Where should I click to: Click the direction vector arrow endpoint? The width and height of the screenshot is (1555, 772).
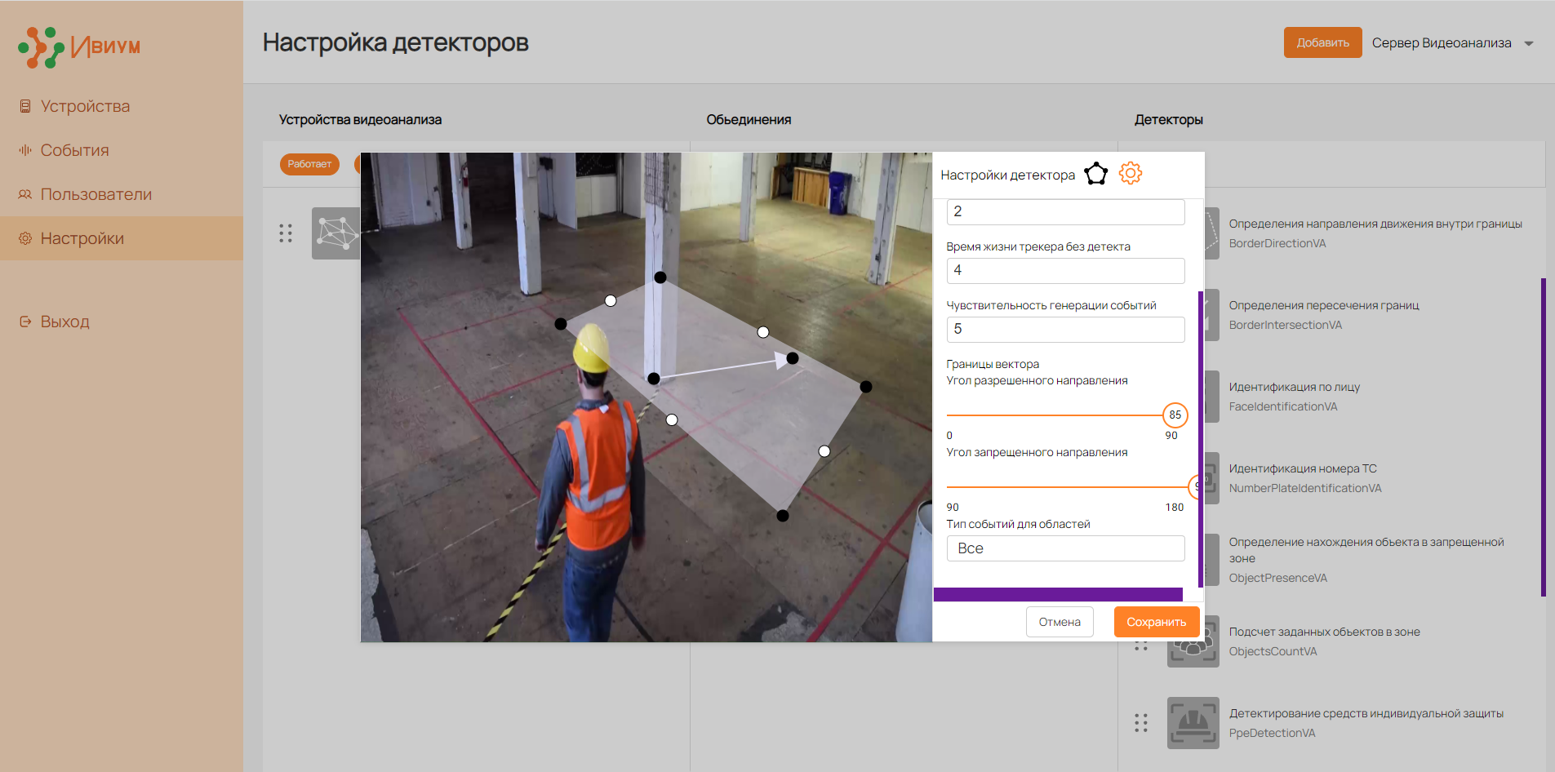(x=792, y=358)
